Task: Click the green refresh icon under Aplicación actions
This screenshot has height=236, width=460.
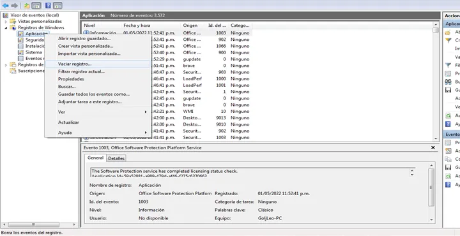Action: coord(448,115)
